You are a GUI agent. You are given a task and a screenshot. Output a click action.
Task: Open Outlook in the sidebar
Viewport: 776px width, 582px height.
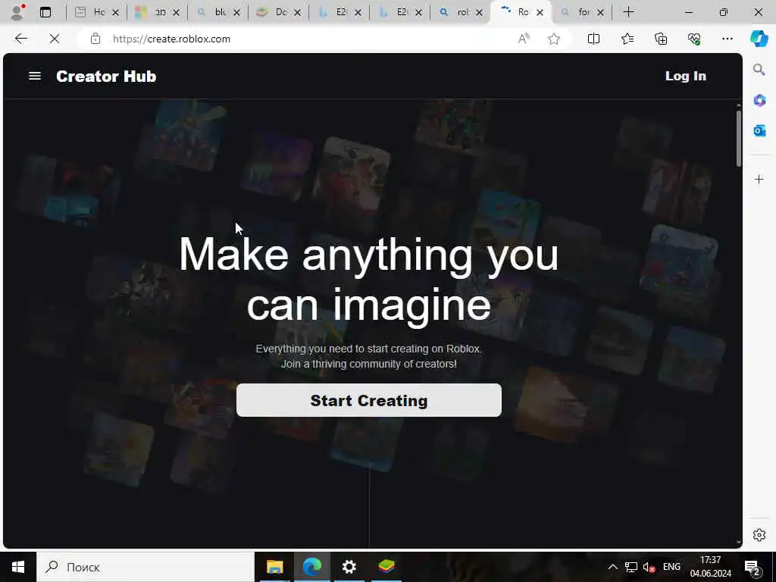759,130
